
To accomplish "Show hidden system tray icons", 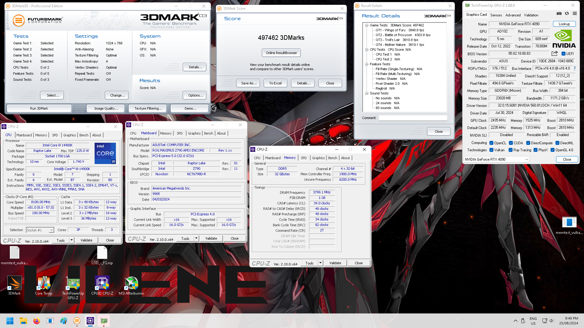I will pyautogui.click(x=516, y=321).
